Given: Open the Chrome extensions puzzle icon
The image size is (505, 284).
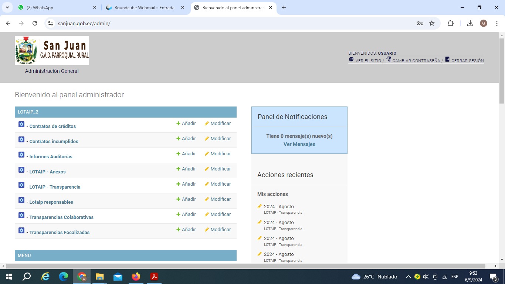Looking at the screenshot, I should pos(450,23).
